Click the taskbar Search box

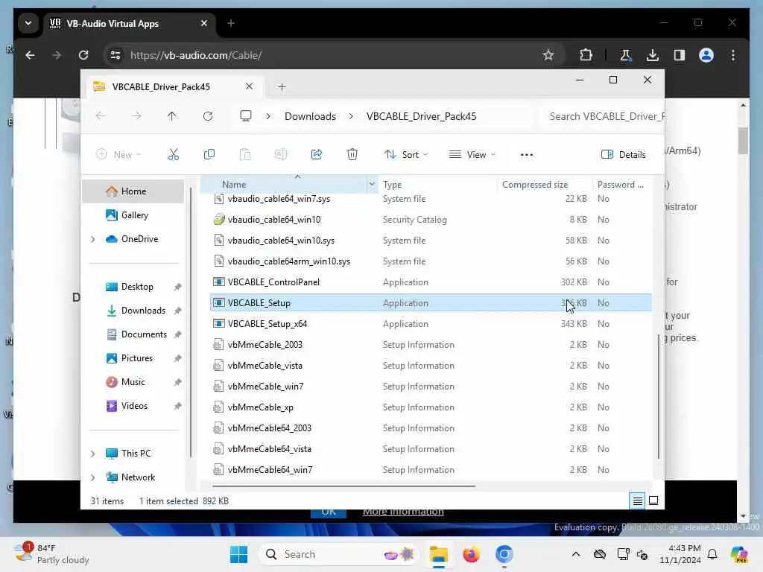coord(339,554)
